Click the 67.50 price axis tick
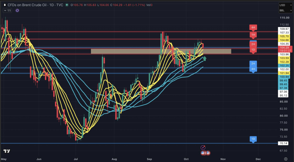The height and width of the screenshot is (162, 294). (284, 151)
